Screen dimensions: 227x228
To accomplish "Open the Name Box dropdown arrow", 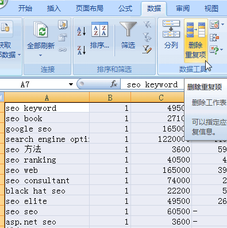I will [x=71, y=84].
